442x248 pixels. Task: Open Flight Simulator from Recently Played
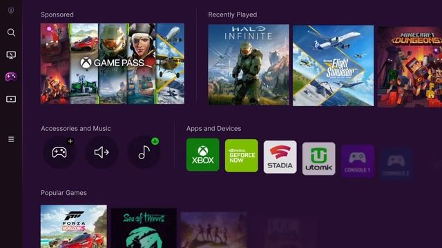coord(333,65)
